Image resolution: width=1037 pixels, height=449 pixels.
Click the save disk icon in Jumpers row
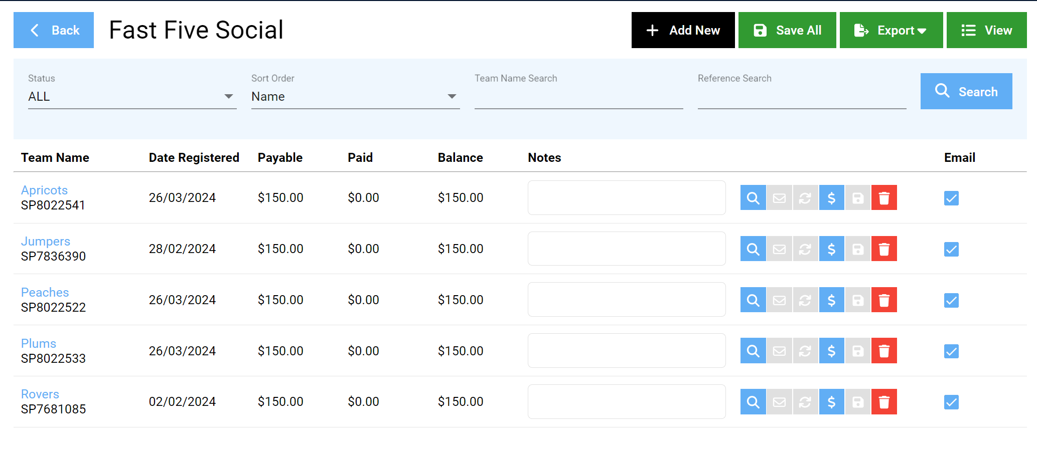click(x=858, y=249)
